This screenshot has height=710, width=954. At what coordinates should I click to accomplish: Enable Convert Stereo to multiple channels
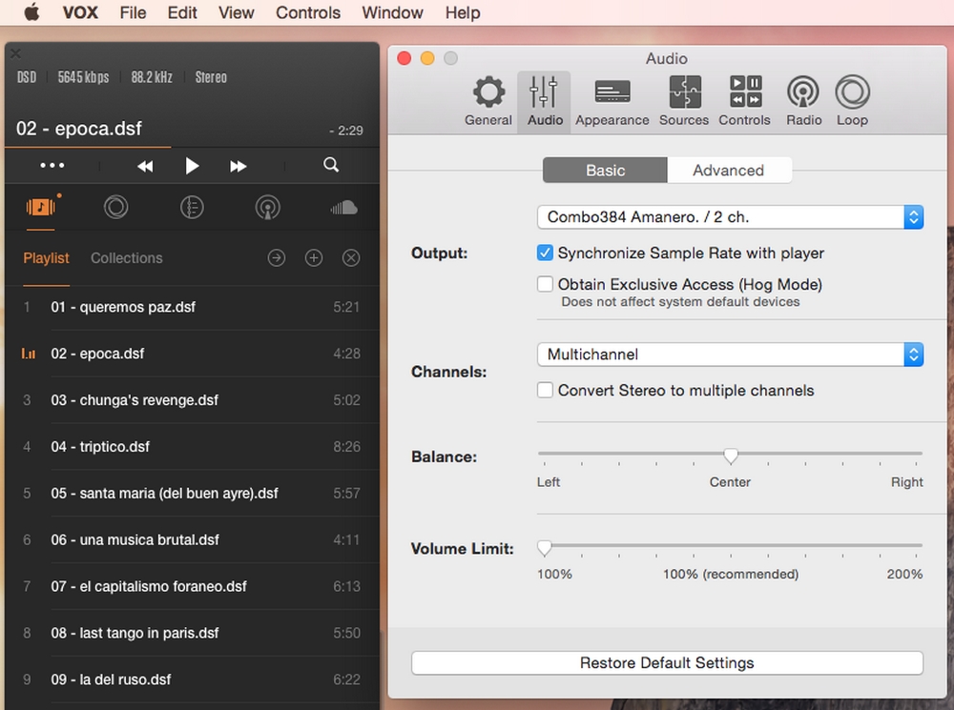546,390
